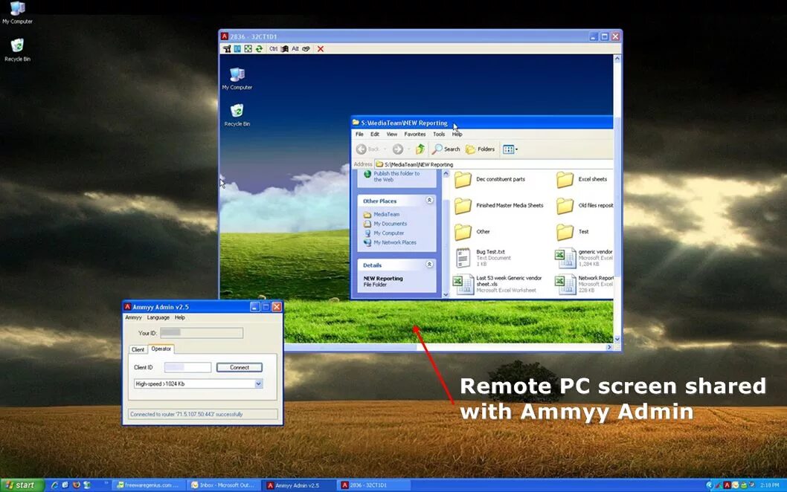787x492 pixels.
Task: Select Last 53 week Generic vendor sheet.xls
Action: pyautogui.click(x=498, y=284)
